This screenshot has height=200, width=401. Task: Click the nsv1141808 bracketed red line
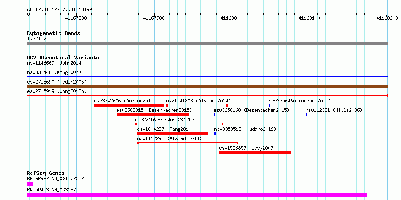[197, 105]
